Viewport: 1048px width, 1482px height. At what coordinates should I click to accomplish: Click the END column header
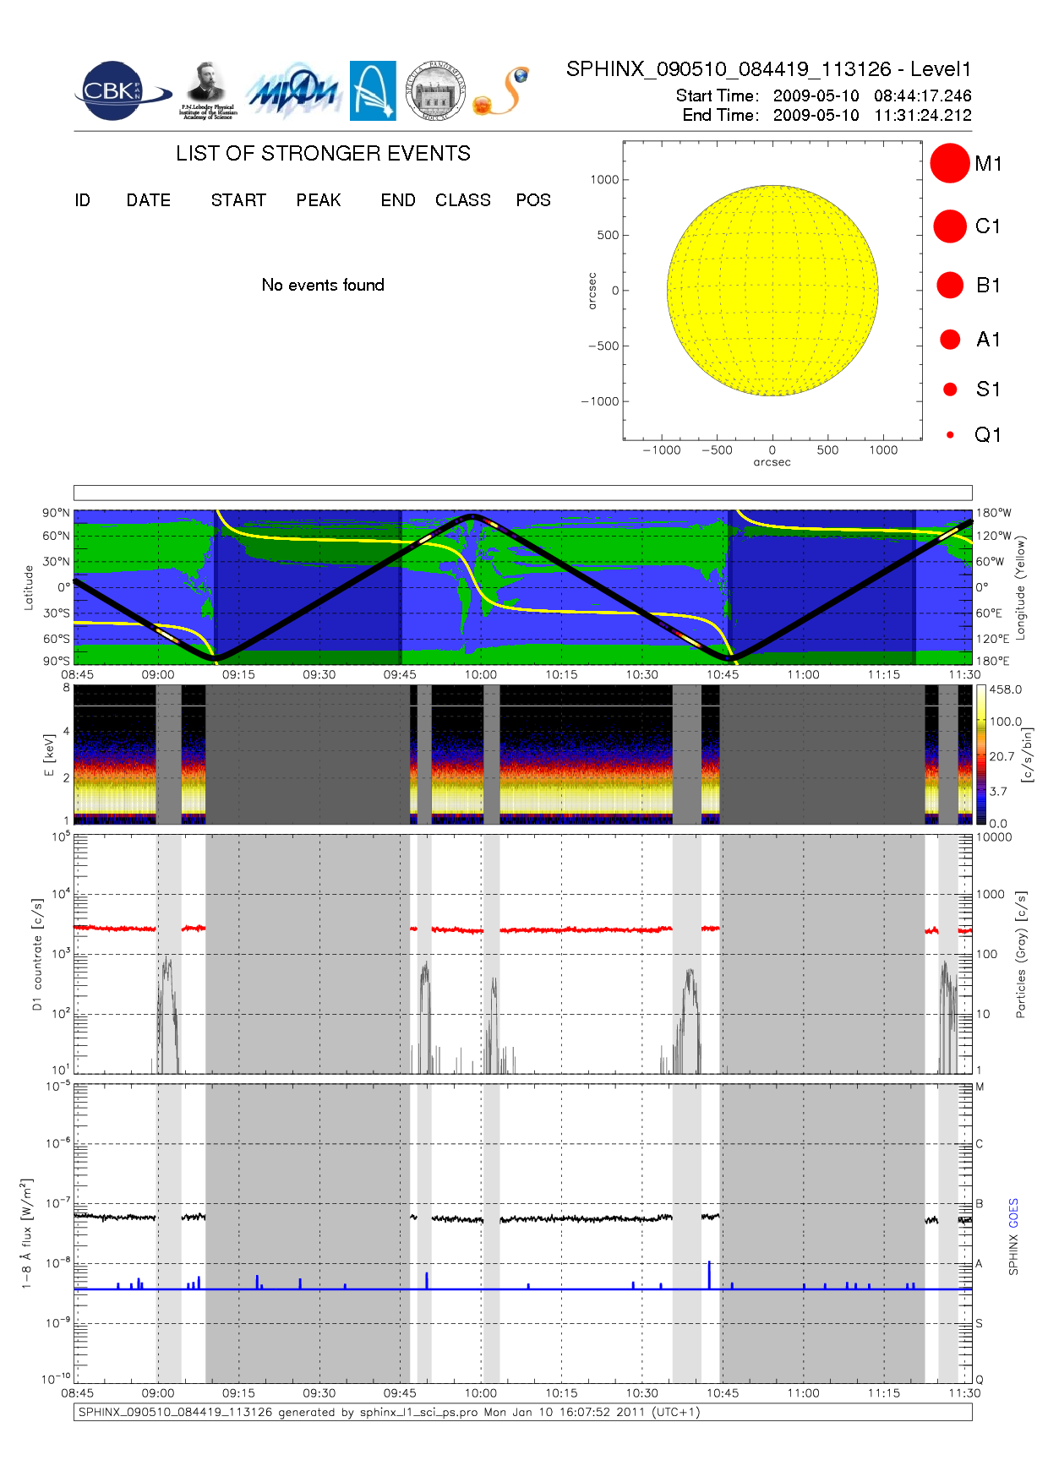click(398, 200)
